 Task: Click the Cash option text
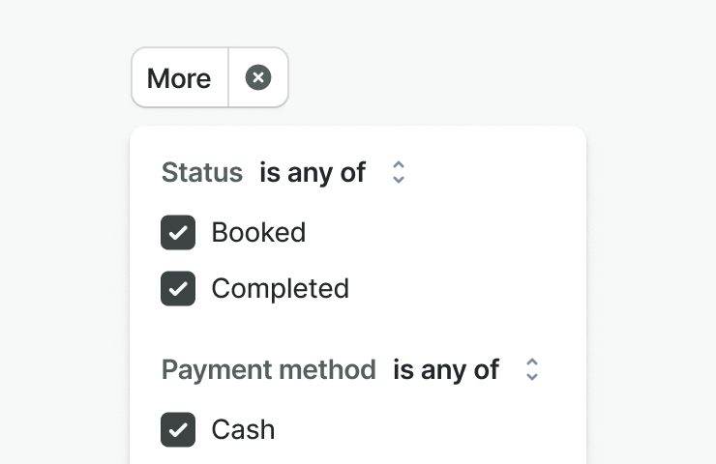tap(243, 429)
